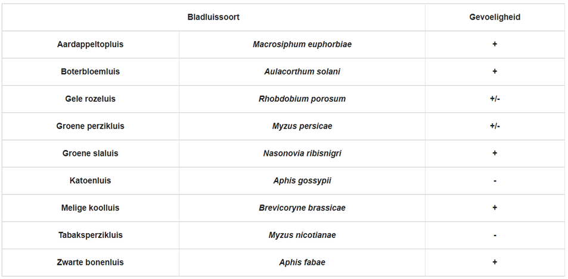Select the Groene slaluis row label
568x279 pixels.
(90, 153)
